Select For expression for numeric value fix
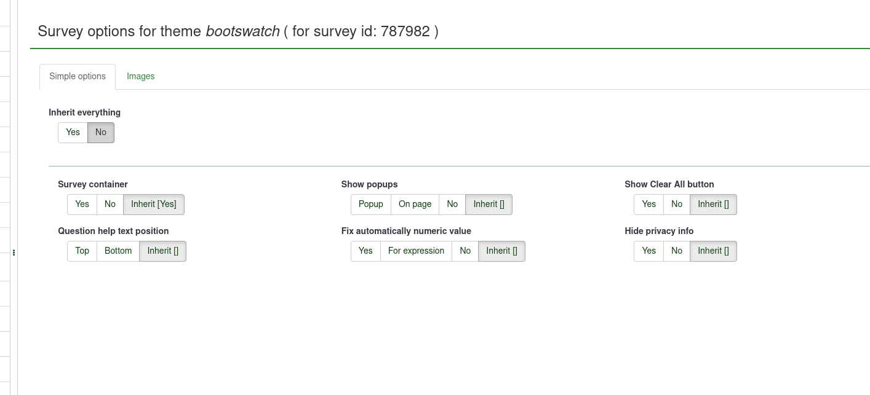 click(x=416, y=251)
